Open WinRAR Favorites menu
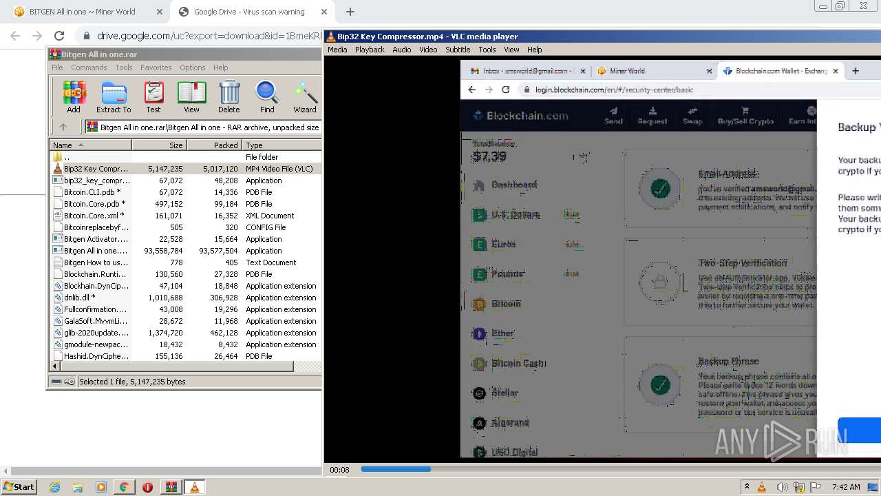The image size is (881, 496). click(x=156, y=68)
